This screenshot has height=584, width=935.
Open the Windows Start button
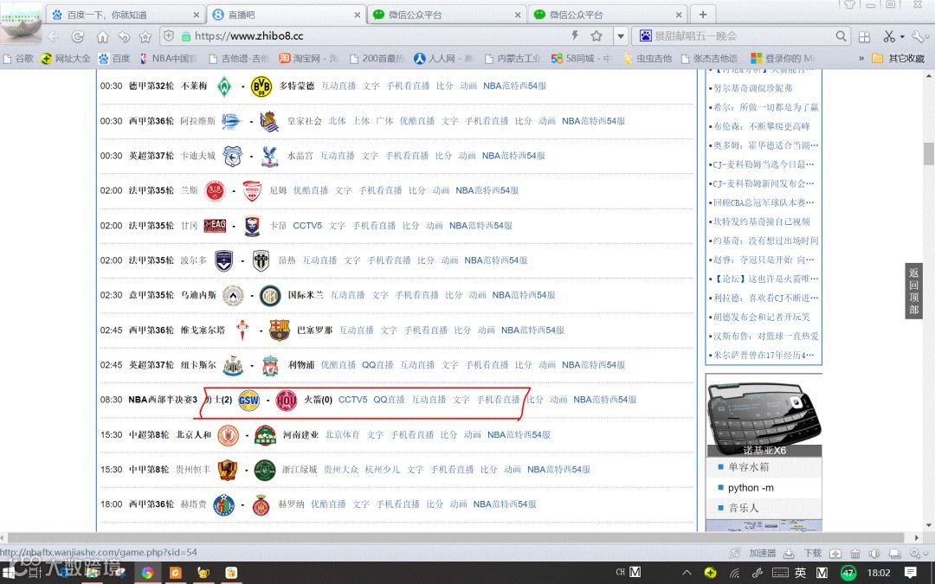(10, 574)
